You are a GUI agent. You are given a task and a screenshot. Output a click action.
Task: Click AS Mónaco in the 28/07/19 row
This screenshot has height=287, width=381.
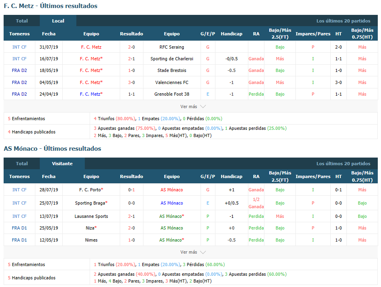click(172, 190)
